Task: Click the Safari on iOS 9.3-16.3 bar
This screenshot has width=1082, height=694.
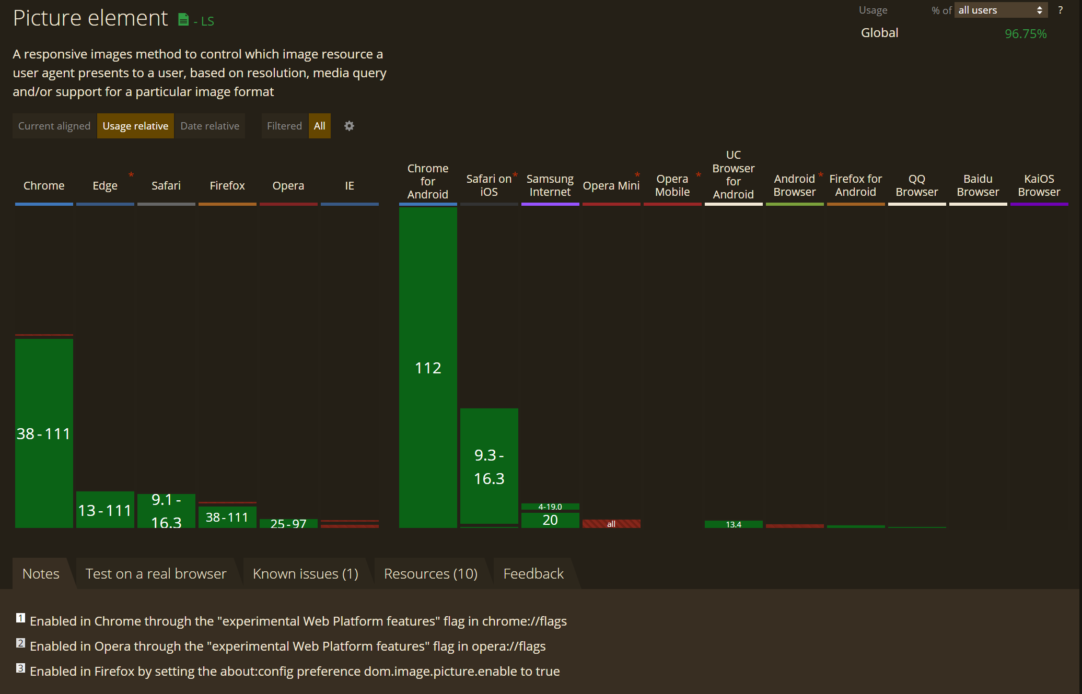Action: tap(489, 466)
